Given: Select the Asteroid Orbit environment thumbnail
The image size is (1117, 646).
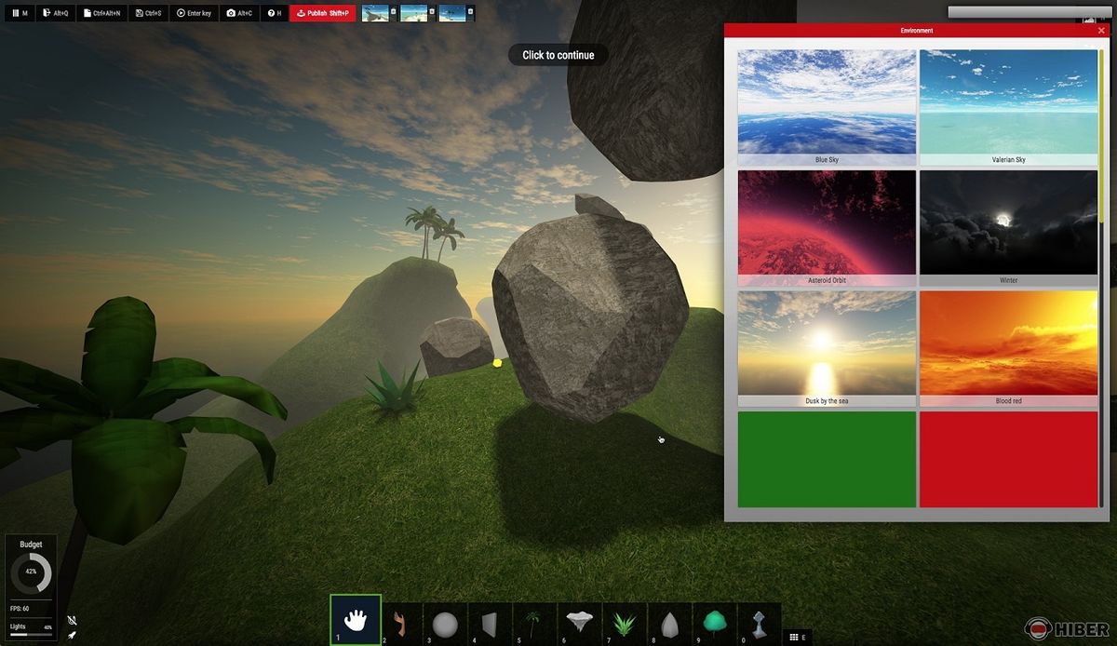Looking at the screenshot, I should (x=827, y=223).
